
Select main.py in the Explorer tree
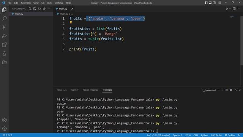point(31,14)
